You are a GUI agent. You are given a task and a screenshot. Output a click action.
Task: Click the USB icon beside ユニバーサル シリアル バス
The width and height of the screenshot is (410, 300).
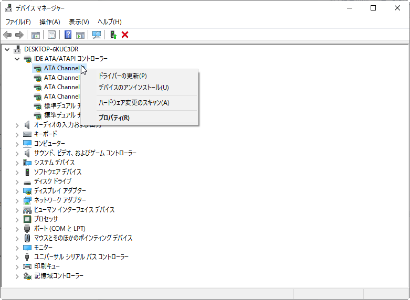click(x=27, y=257)
